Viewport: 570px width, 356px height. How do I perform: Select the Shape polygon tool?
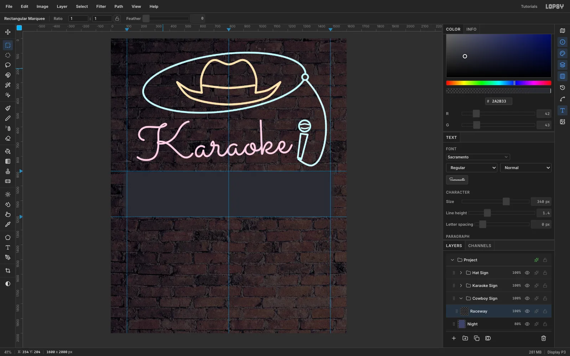(8, 237)
